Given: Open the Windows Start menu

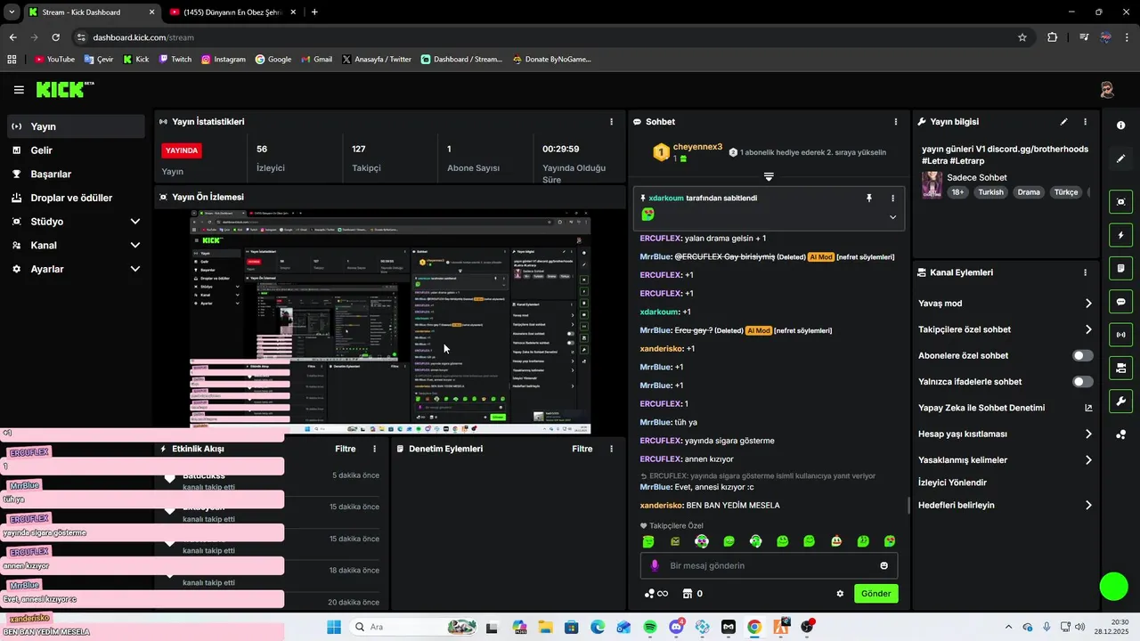Looking at the screenshot, I should [334, 627].
